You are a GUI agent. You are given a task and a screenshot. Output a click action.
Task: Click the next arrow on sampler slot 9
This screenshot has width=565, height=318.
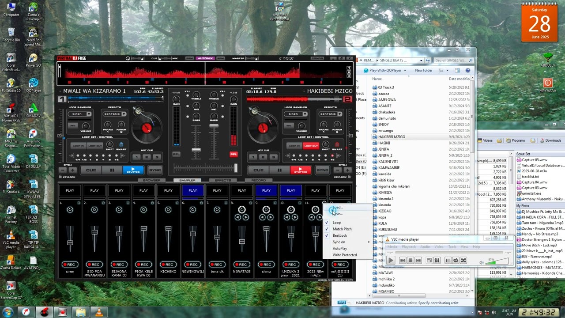pos(270,217)
